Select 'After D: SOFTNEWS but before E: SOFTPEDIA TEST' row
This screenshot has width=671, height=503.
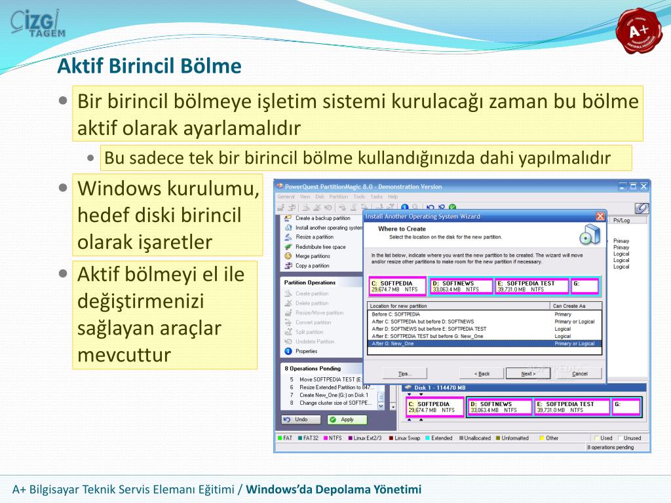[x=484, y=329]
